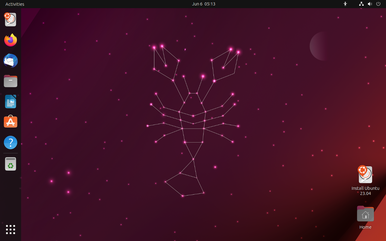386x241 pixels.
Task: Show Applications grid button
Action: [10, 230]
